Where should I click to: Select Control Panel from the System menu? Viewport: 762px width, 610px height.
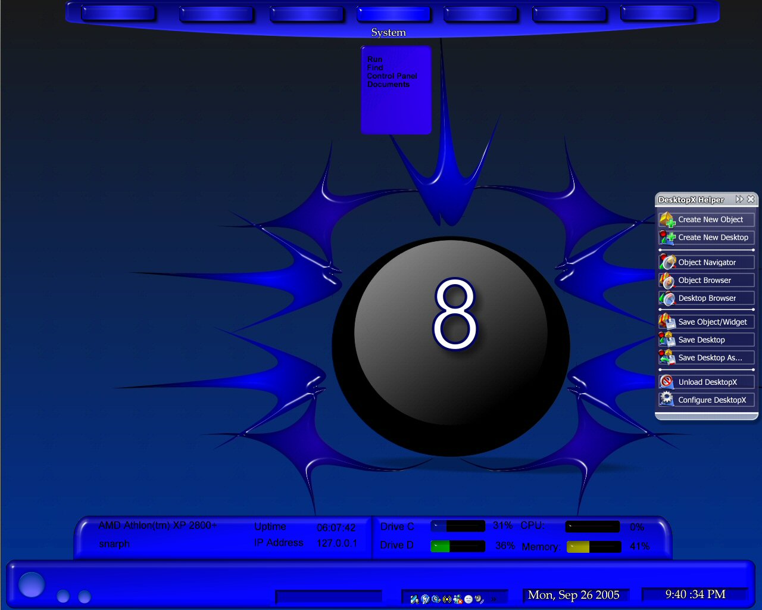click(x=391, y=76)
